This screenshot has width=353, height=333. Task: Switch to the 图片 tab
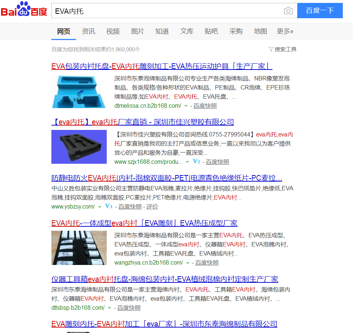pyautogui.click(x=138, y=31)
